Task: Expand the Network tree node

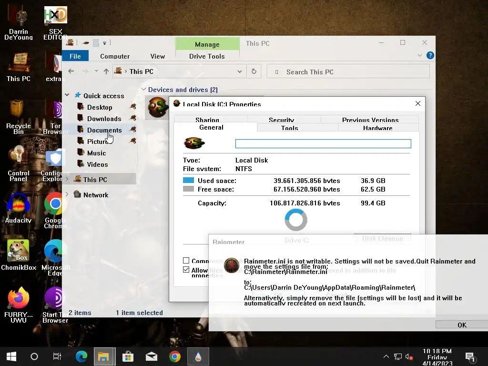Action: pos(67,194)
